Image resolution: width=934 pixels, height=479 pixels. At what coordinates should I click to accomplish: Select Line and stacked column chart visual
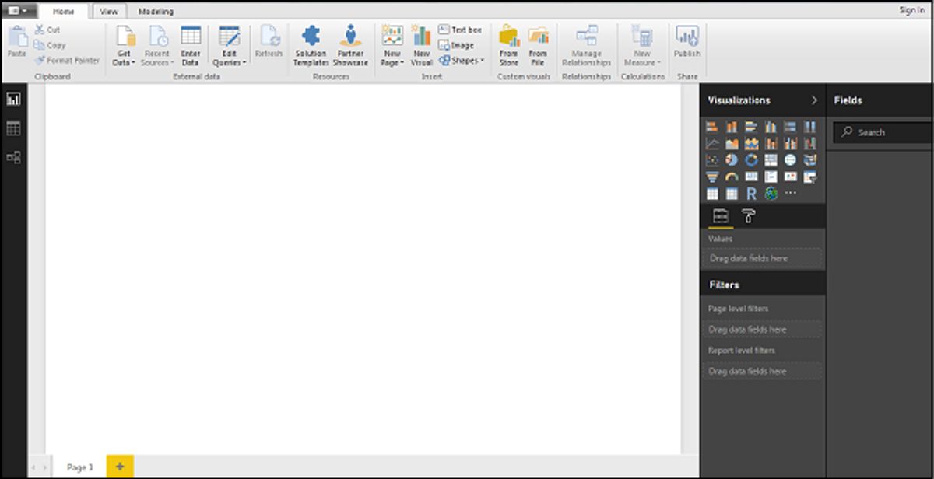(771, 143)
